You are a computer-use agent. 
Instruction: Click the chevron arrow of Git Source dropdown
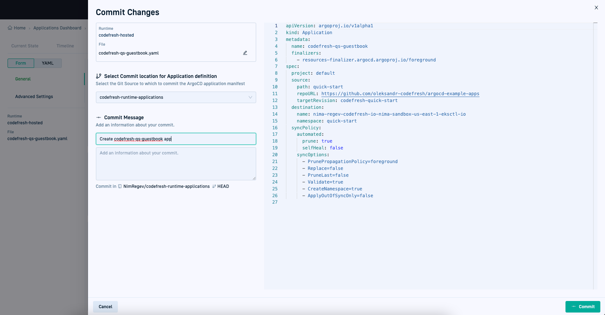click(250, 97)
